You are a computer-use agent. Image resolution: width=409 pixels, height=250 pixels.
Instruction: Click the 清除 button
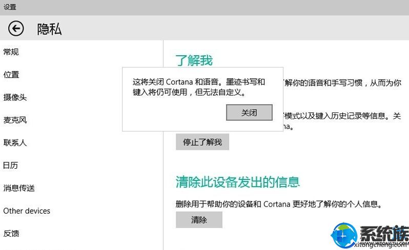tap(199, 220)
